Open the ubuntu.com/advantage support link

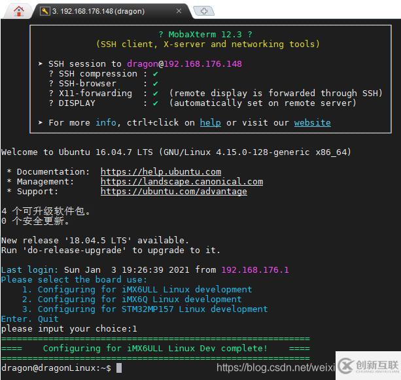tap(174, 192)
